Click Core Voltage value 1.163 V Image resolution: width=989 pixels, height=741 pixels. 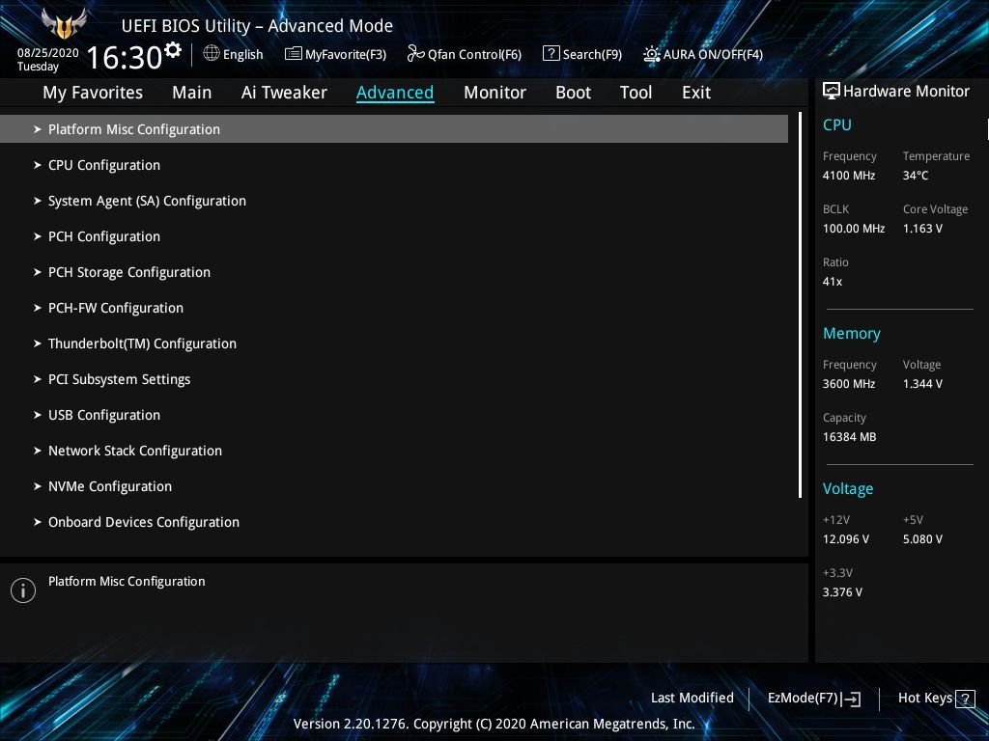pyautogui.click(x=922, y=229)
